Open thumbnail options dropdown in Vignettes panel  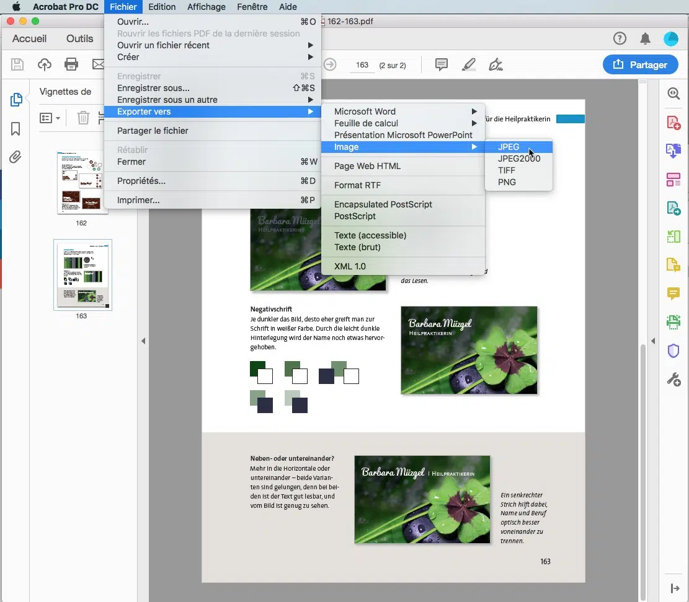point(50,118)
